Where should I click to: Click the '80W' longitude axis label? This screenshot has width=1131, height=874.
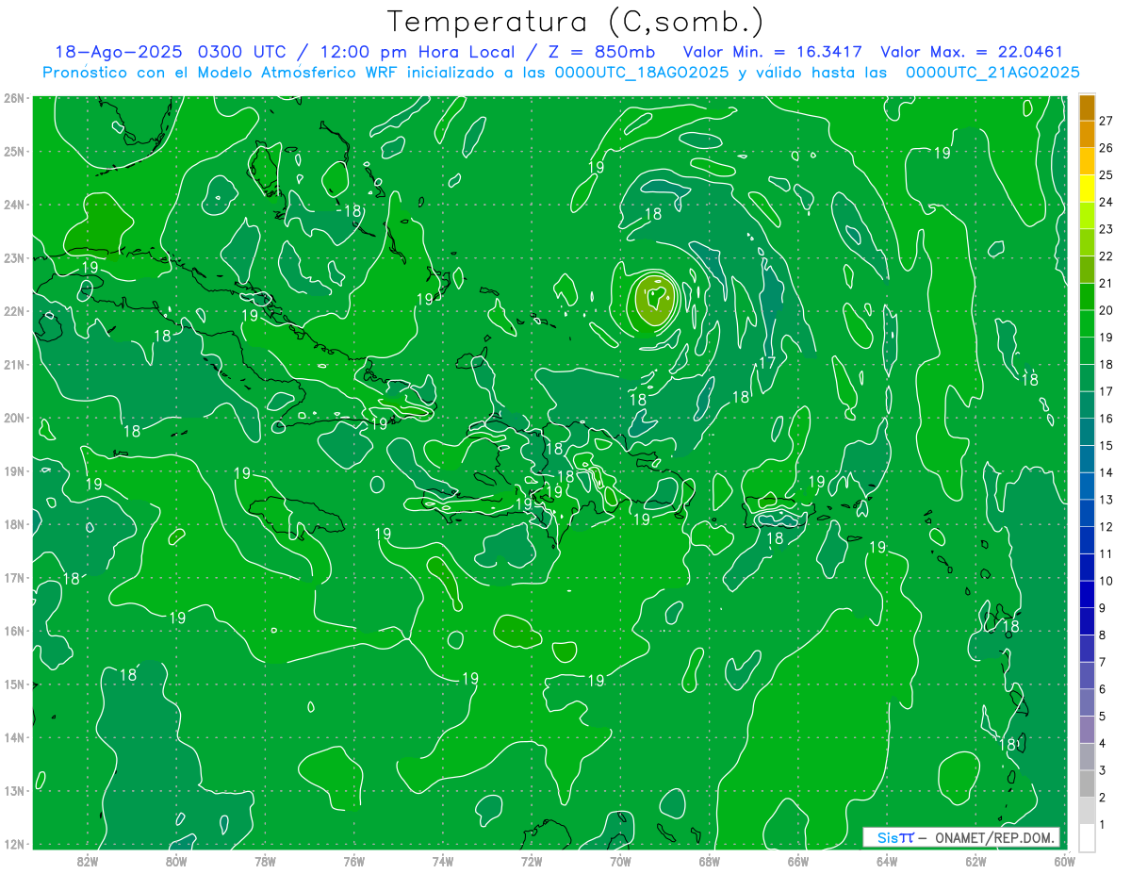pyautogui.click(x=176, y=861)
